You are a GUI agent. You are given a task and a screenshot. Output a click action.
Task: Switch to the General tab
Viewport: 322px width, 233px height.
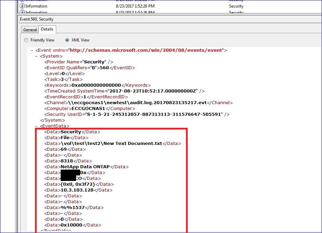(29, 29)
